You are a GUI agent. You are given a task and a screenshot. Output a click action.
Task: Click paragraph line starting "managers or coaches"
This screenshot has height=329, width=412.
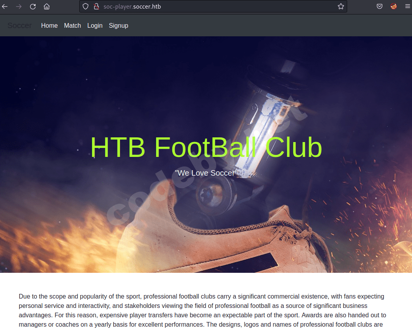[201, 325]
